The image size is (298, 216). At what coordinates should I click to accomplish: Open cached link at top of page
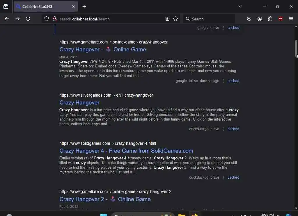pyautogui.click(x=233, y=28)
